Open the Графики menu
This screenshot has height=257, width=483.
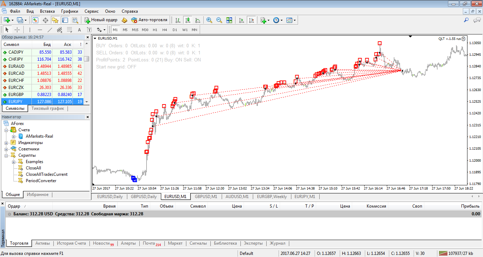(70, 11)
